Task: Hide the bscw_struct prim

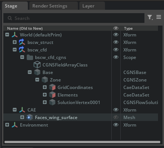Action: [x=116, y=42]
